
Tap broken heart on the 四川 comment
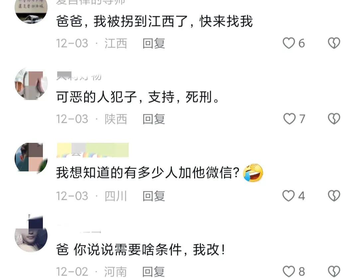pos(334,196)
